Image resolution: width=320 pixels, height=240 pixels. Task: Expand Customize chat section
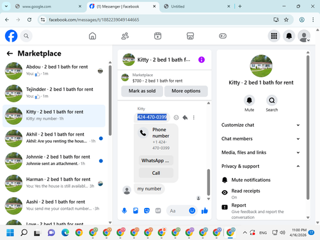point(260,125)
